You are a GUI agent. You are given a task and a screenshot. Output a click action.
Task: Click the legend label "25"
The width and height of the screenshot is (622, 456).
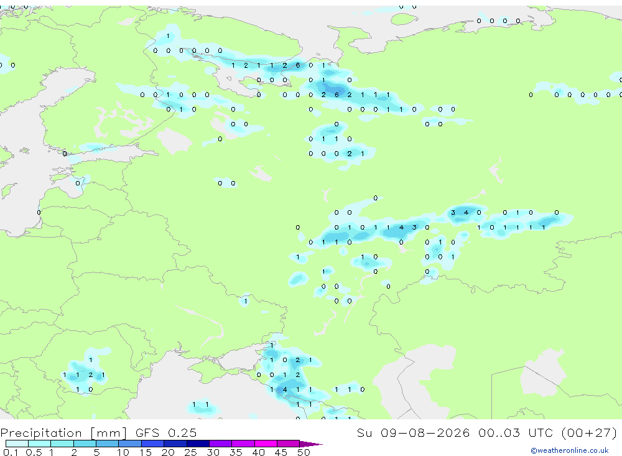tap(190, 452)
